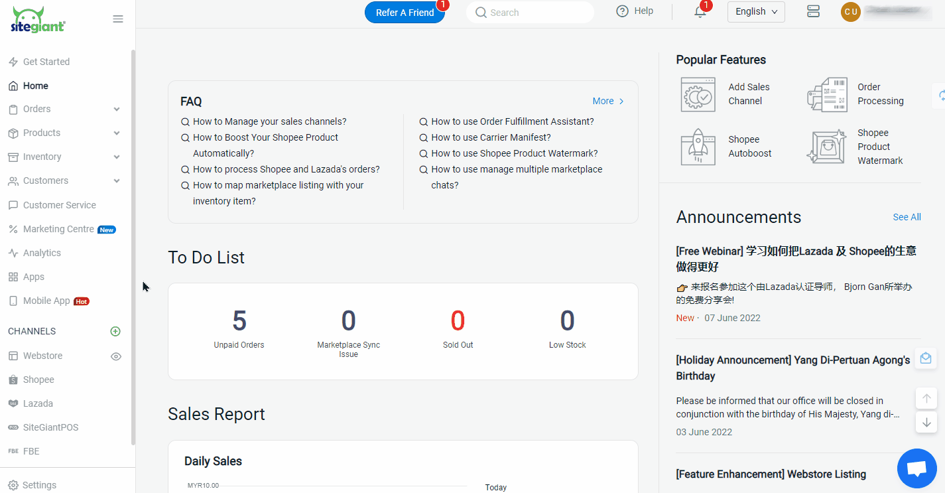Click the down arrow button on right edge

tap(926, 422)
